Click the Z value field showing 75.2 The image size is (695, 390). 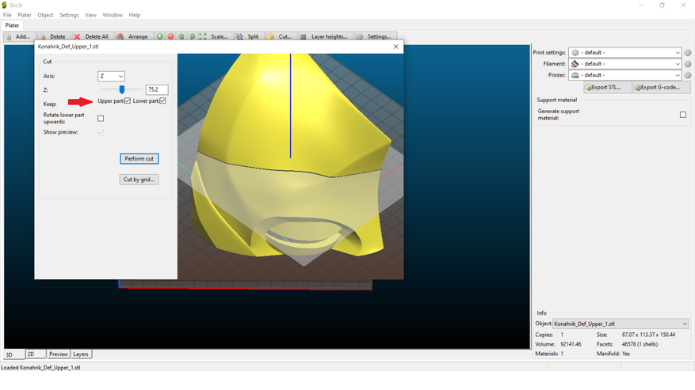[157, 89]
